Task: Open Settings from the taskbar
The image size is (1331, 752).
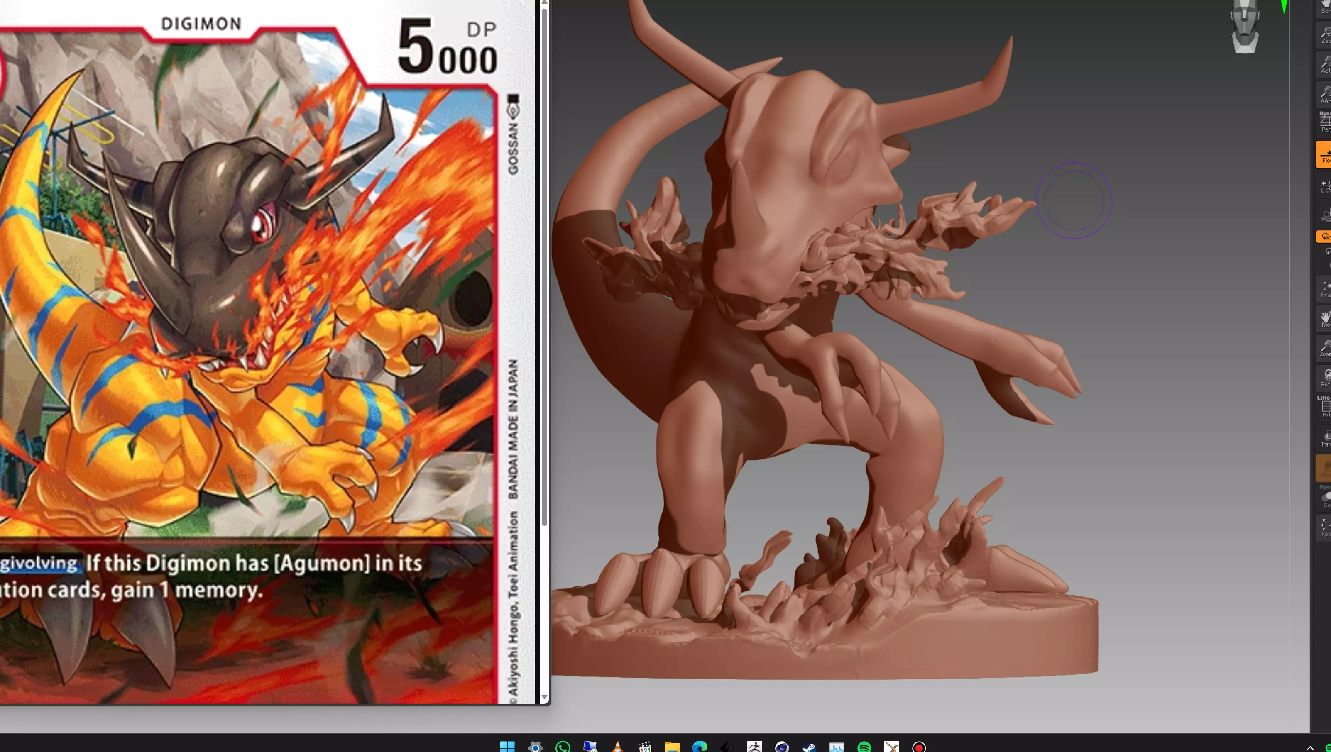Action: [x=535, y=746]
